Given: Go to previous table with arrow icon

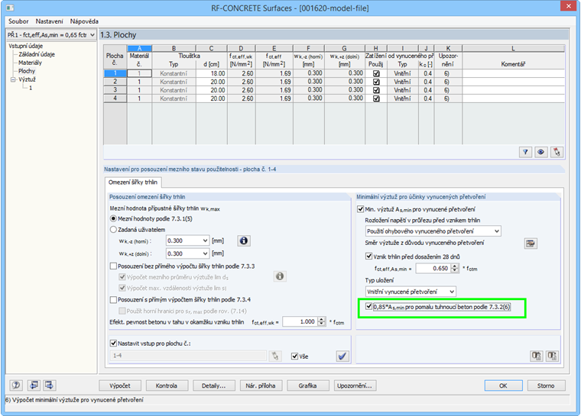Looking at the screenshot, I should coord(34,385).
